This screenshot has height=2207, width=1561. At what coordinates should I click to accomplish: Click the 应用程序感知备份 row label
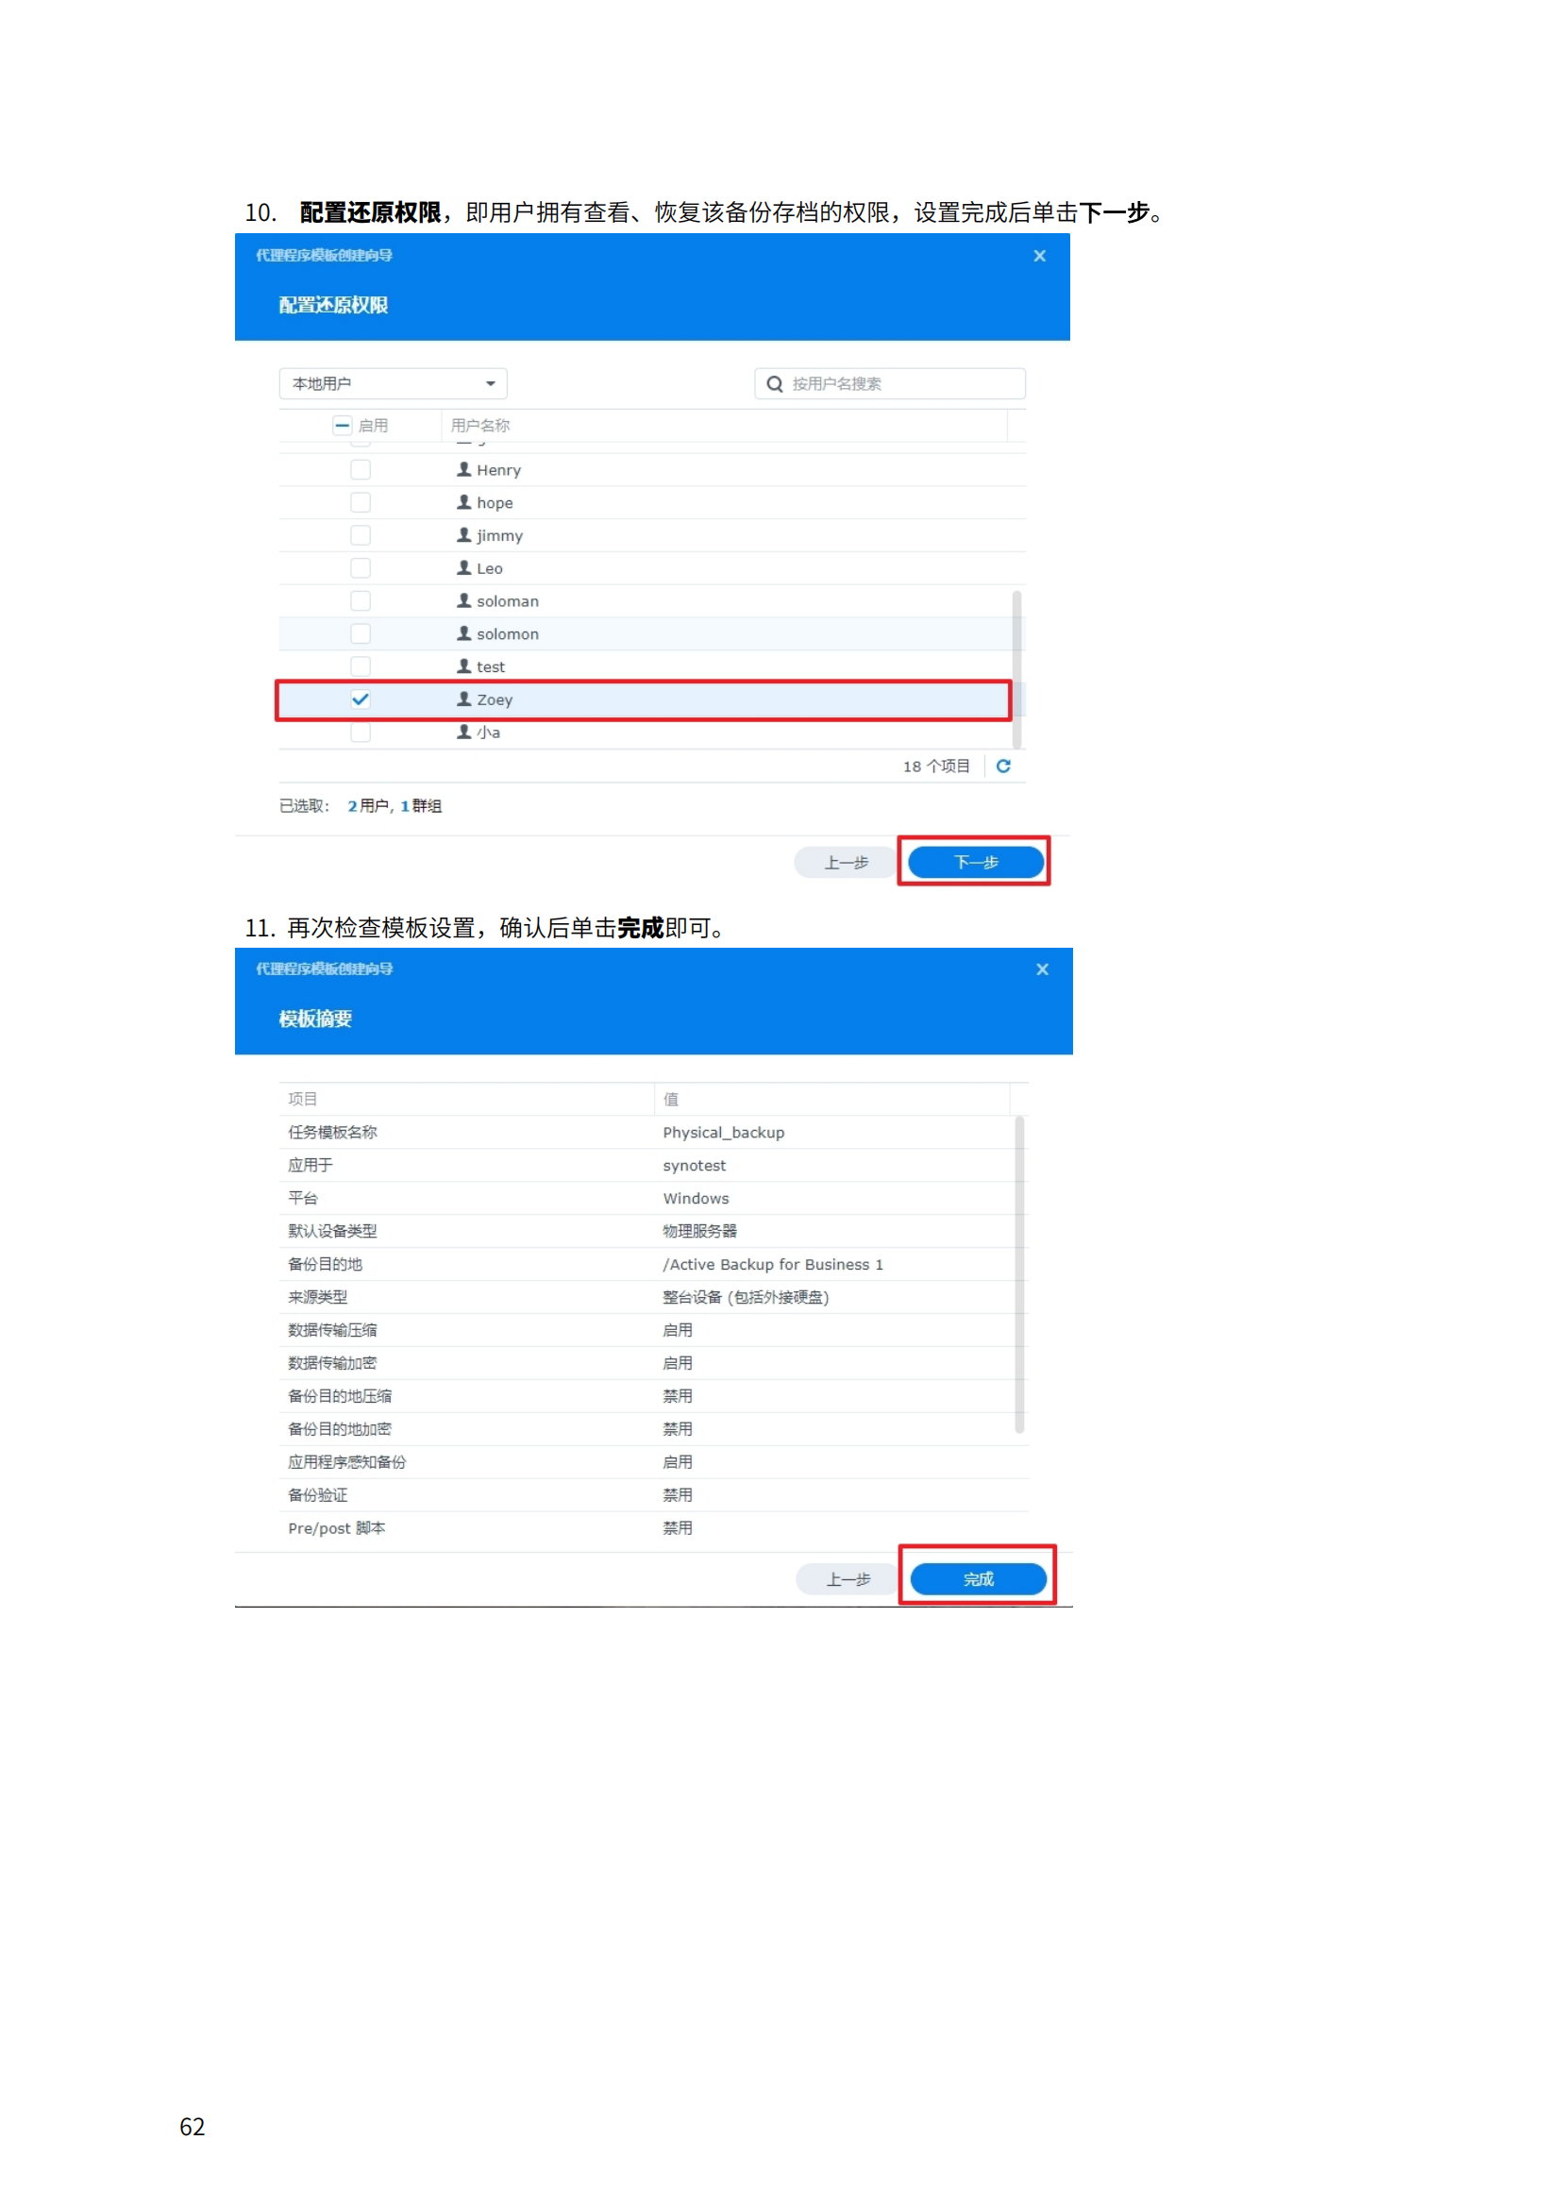click(x=347, y=1462)
